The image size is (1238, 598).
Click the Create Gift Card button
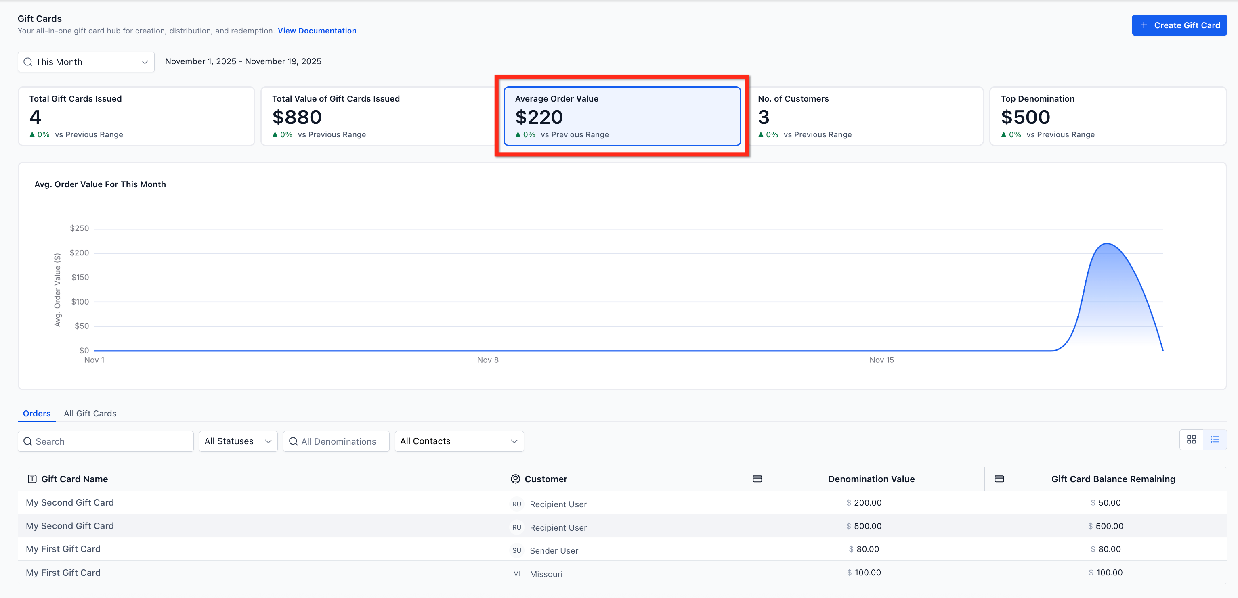1179,25
